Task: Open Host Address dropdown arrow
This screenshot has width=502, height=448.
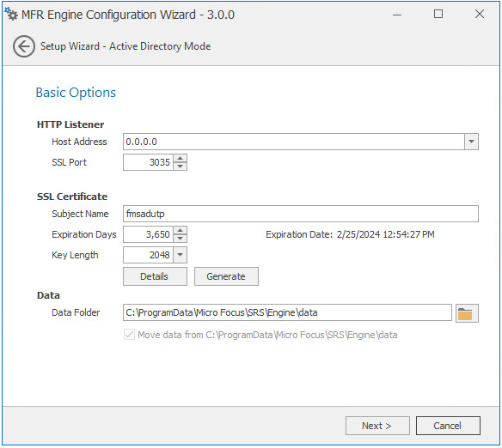Action: click(471, 142)
